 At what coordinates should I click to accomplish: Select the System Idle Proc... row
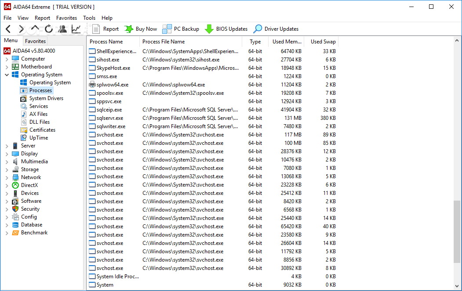[x=213, y=277]
